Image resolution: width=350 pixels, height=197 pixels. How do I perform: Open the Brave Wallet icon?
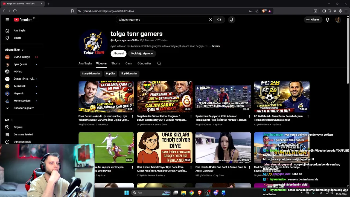pos(329,11)
